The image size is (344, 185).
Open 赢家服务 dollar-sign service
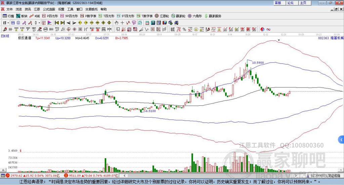tap(213, 16)
